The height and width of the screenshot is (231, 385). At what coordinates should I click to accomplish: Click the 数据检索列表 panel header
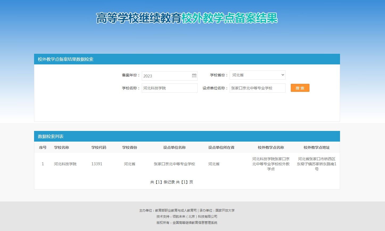[x=187, y=136]
